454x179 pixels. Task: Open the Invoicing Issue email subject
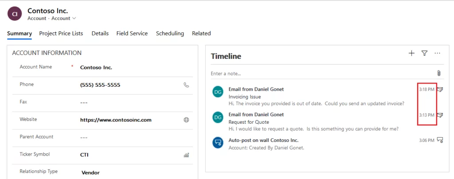[x=245, y=97]
